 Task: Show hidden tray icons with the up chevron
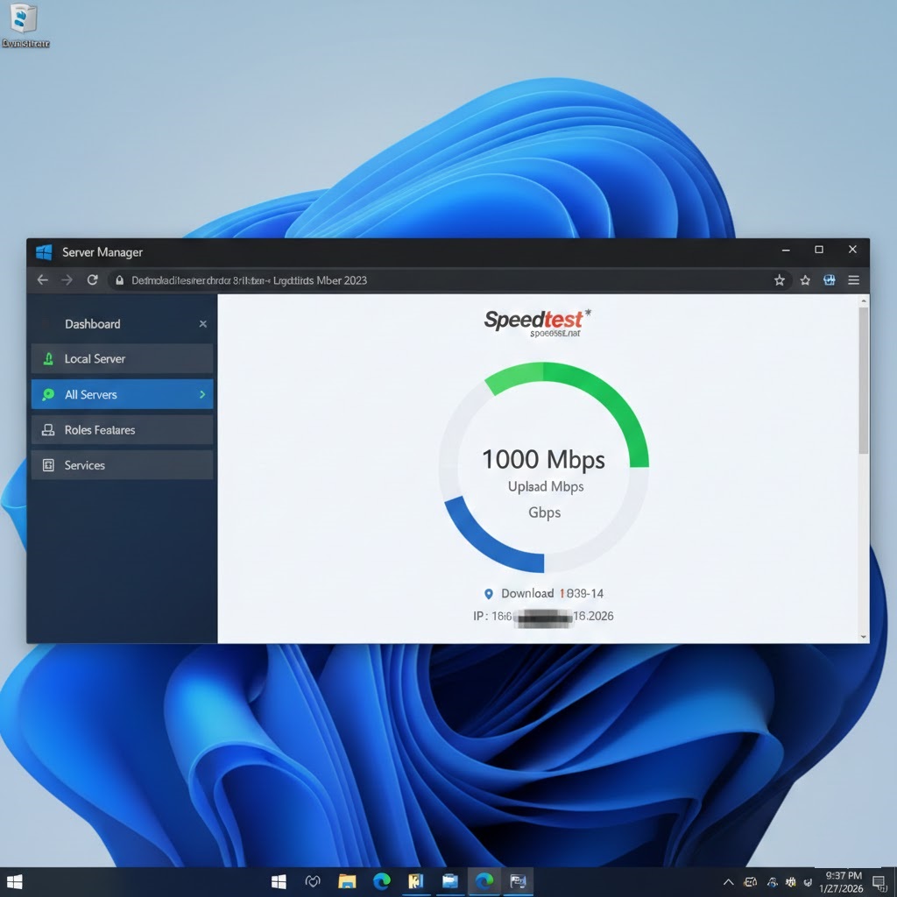click(728, 881)
